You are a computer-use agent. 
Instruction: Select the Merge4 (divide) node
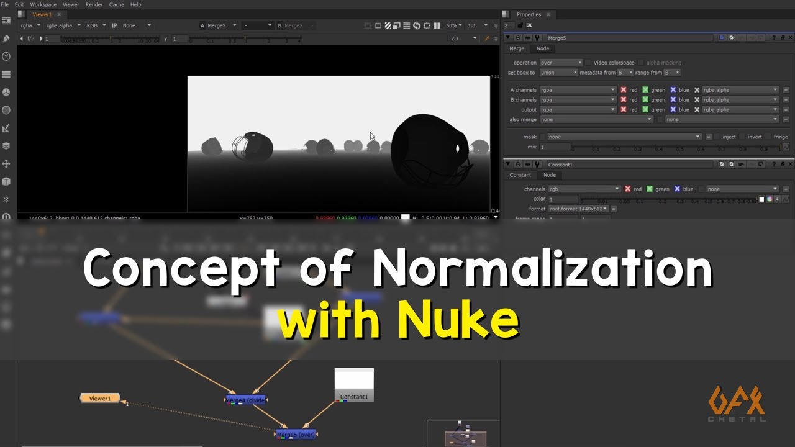point(246,400)
